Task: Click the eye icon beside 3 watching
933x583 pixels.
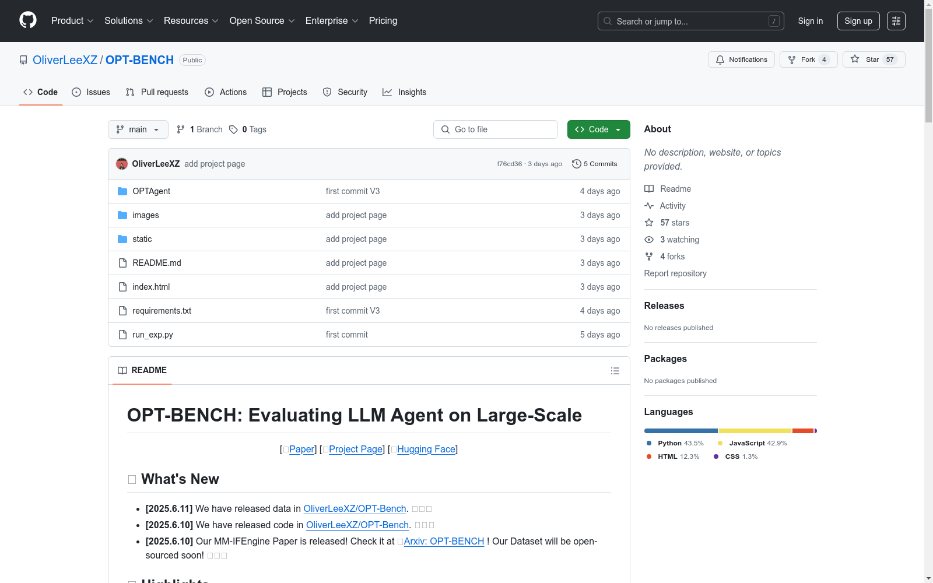Action: (x=649, y=240)
